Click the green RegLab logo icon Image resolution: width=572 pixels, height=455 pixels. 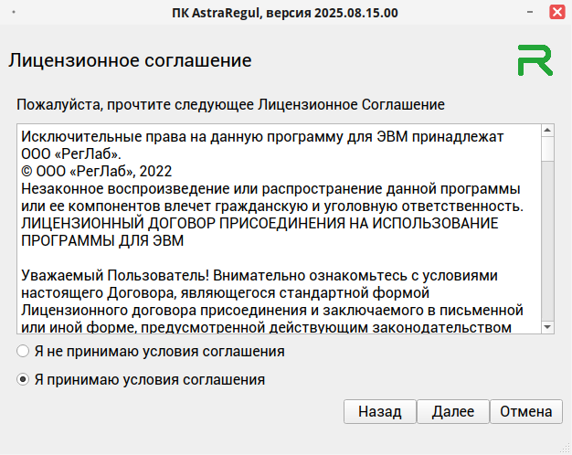(534, 59)
